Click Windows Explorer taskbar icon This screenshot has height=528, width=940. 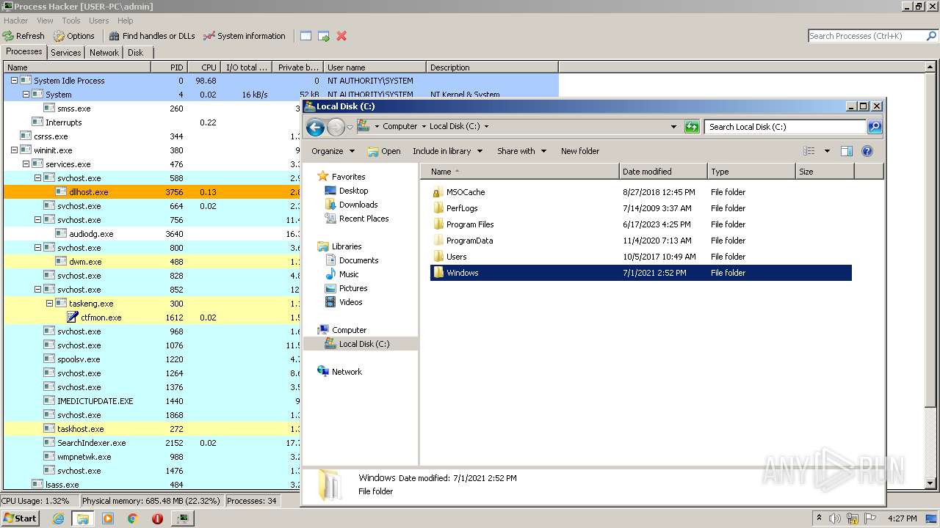pos(82,518)
